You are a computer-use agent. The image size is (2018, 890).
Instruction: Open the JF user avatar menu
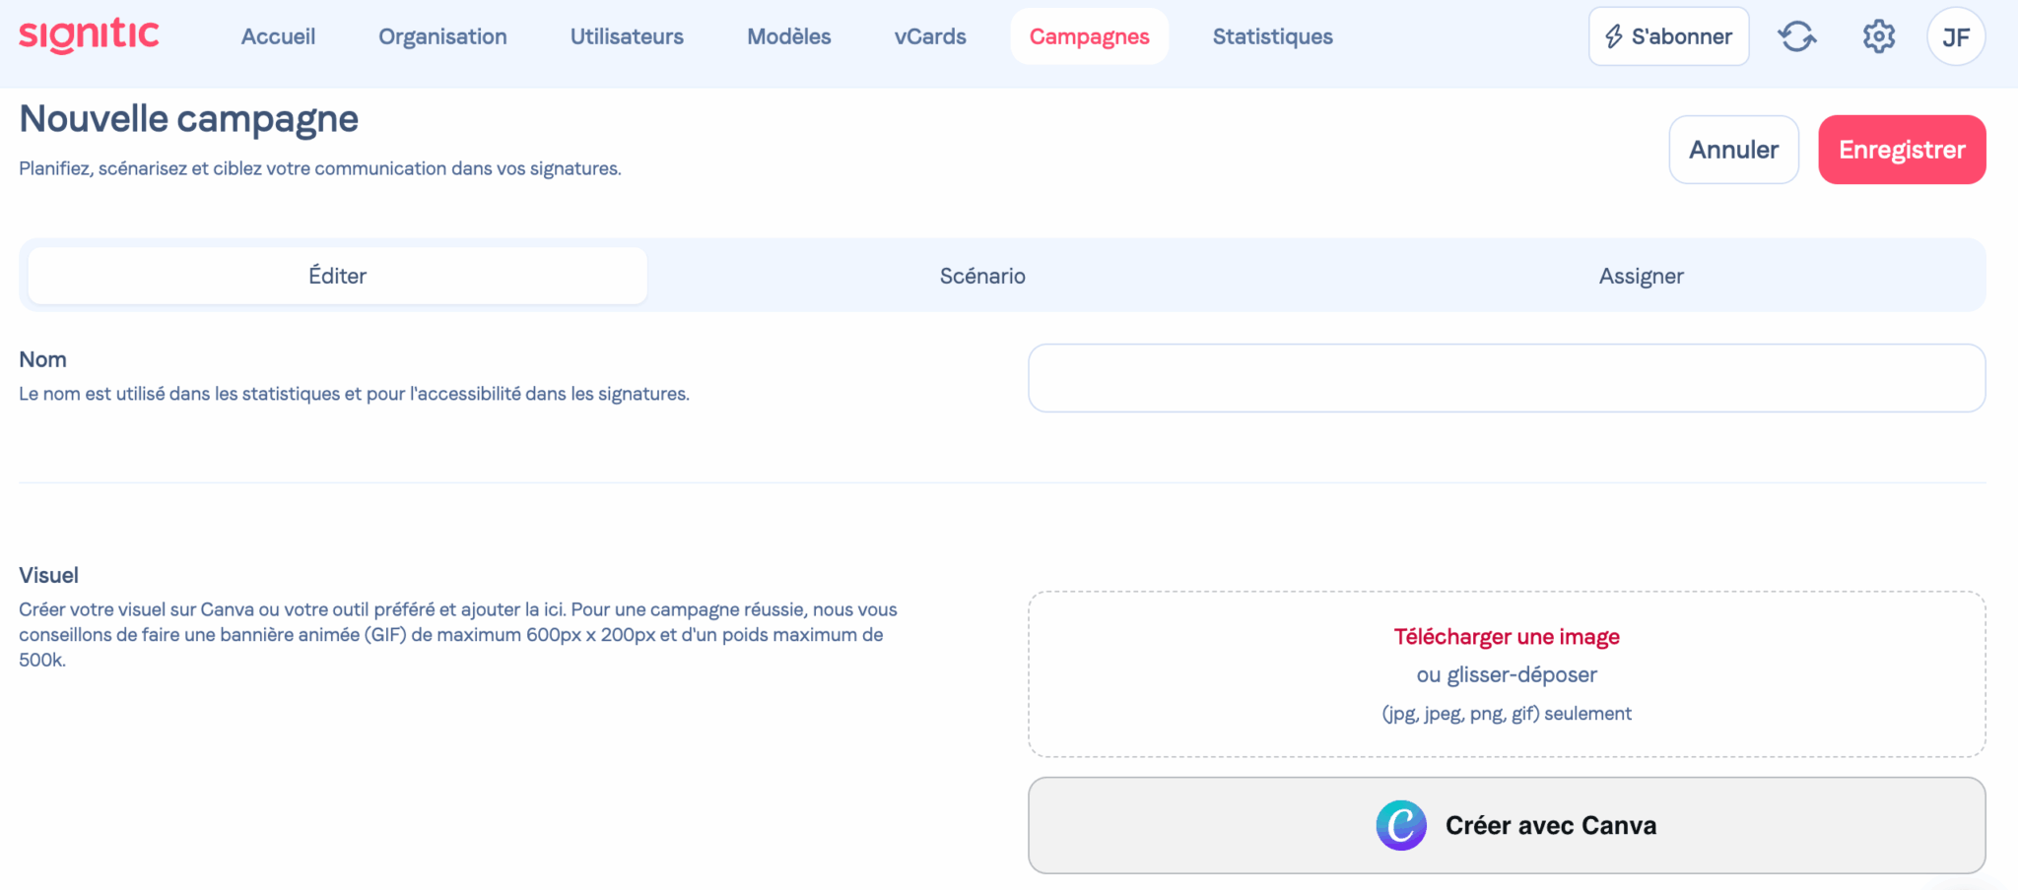(1955, 37)
